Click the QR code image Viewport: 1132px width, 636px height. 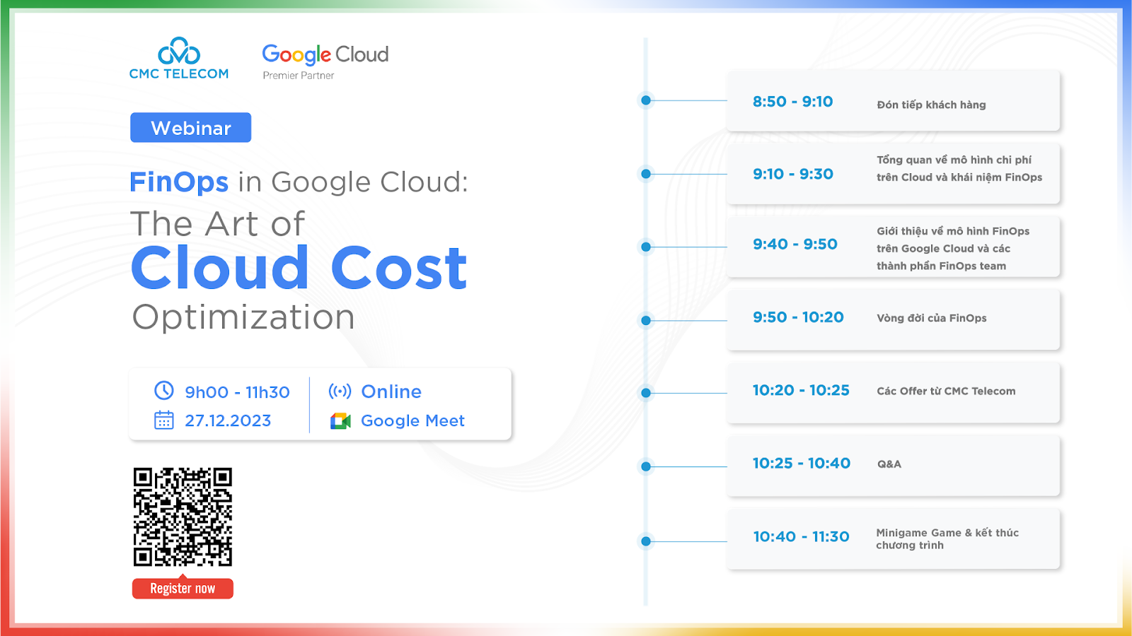coord(183,517)
